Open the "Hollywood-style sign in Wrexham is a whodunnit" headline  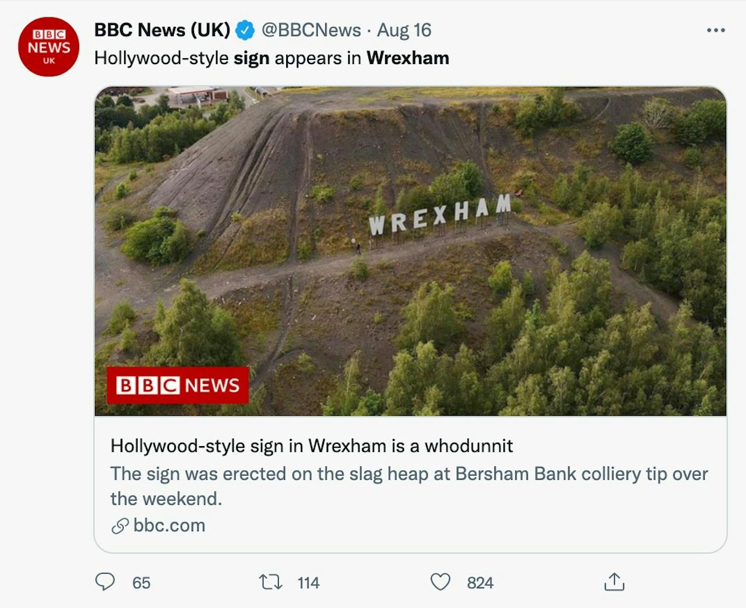(311, 446)
